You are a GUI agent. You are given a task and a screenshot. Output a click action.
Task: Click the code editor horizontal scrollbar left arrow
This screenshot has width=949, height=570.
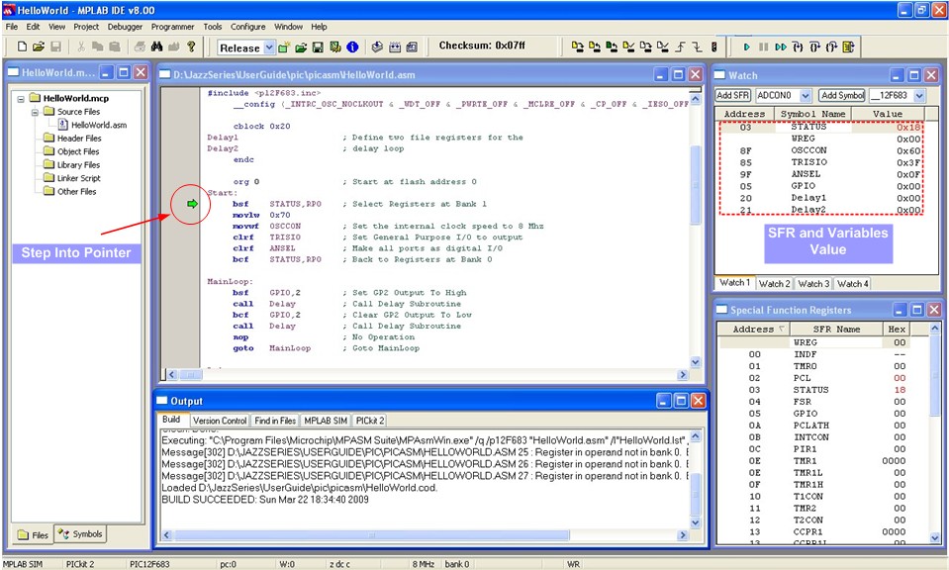(x=172, y=374)
